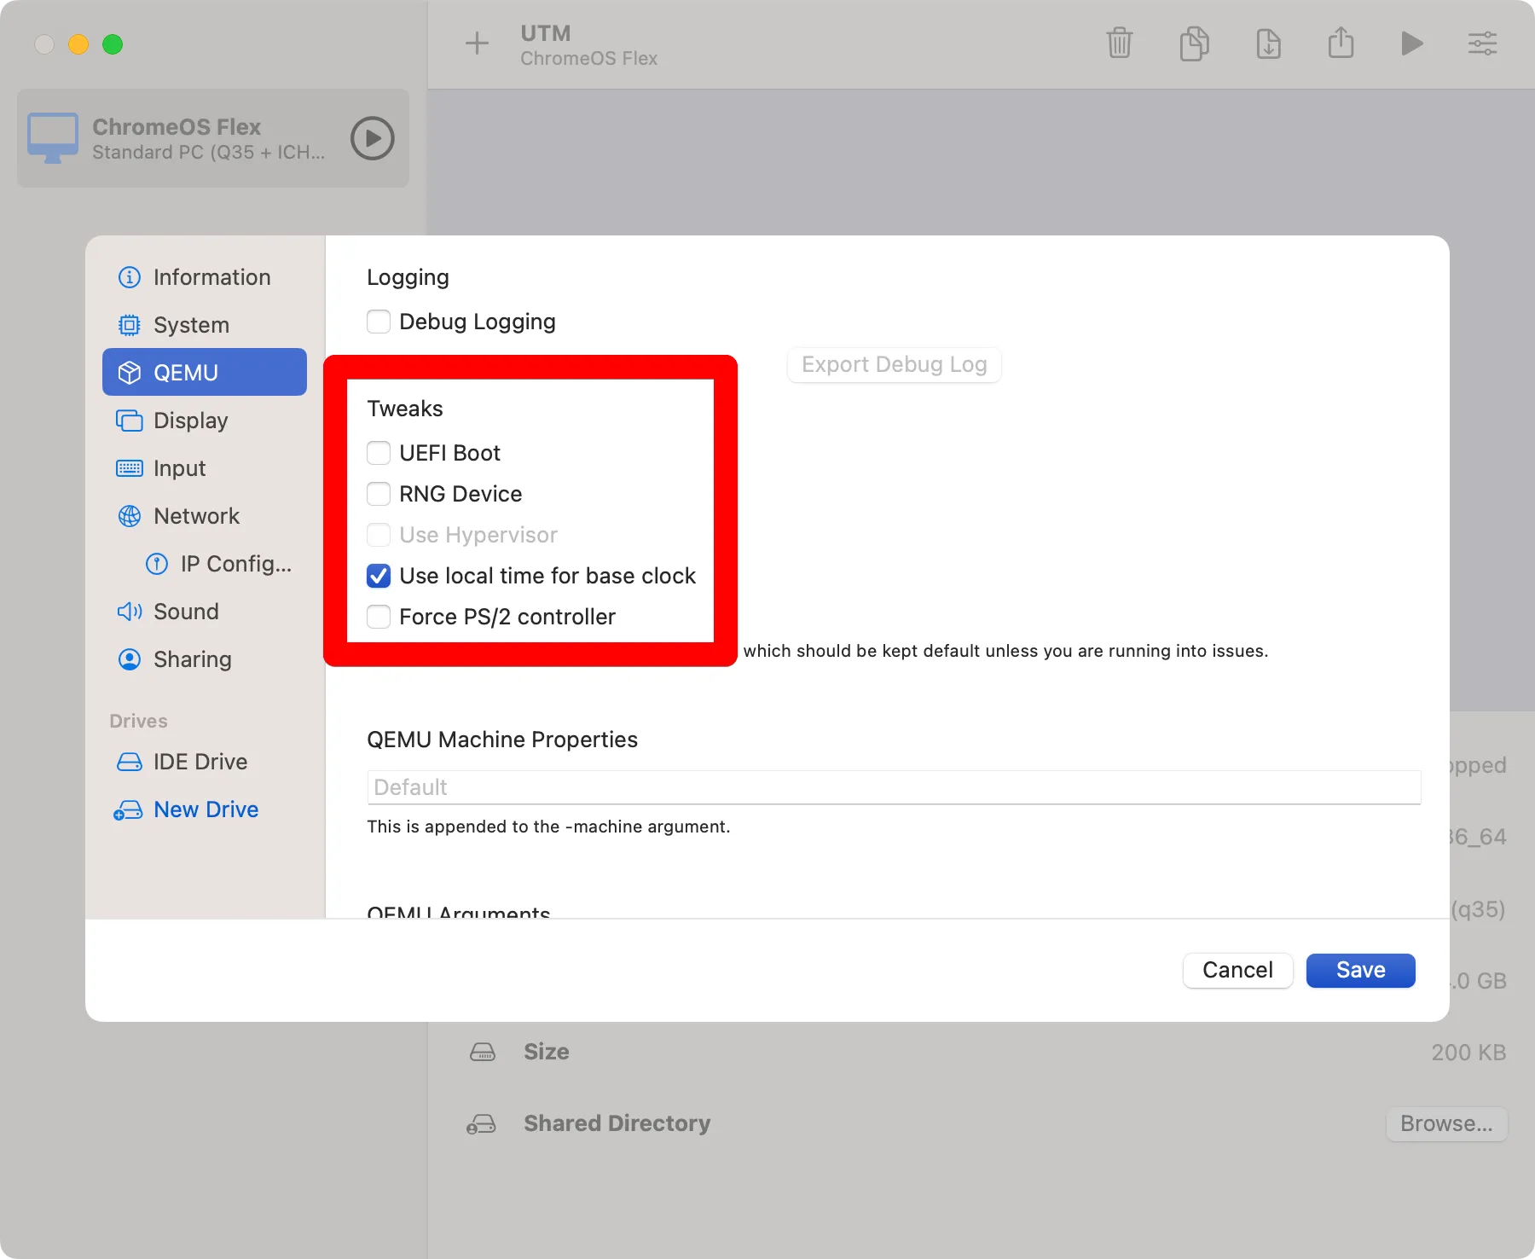
Task: Switch to the Network settings tab
Action: click(x=196, y=516)
